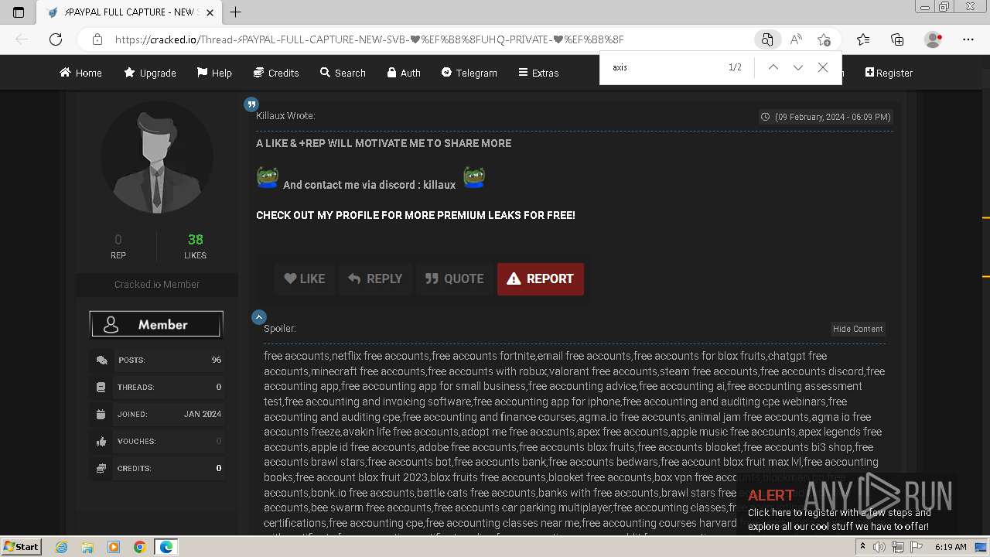
Task: Close the find bar
Action: click(x=823, y=67)
